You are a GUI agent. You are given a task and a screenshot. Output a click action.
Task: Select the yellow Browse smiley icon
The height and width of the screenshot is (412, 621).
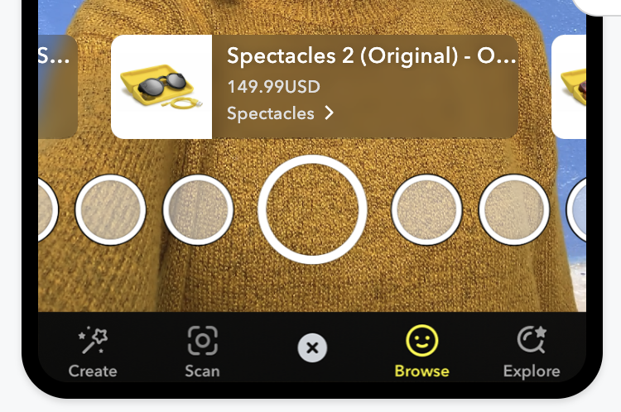(x=421, y=340)
